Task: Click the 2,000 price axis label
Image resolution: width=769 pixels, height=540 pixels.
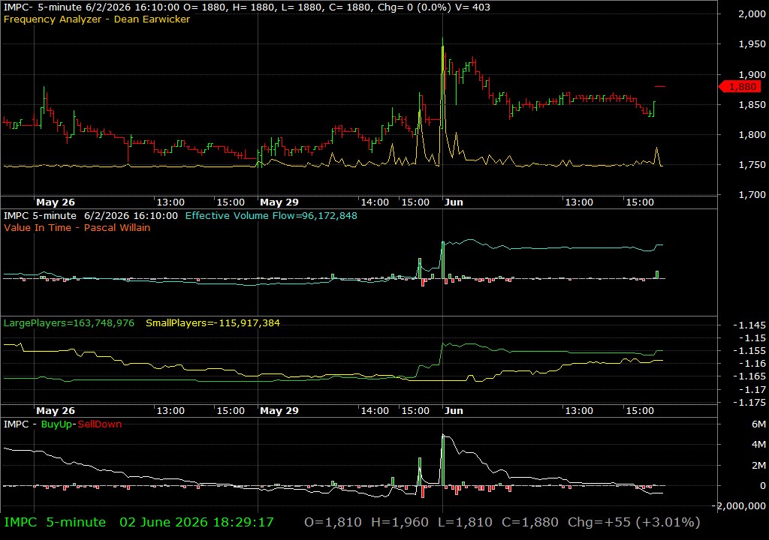Action: tap(752, 13)
